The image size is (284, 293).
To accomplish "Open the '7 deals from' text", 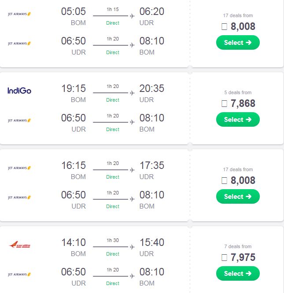I will pos(238,246).
